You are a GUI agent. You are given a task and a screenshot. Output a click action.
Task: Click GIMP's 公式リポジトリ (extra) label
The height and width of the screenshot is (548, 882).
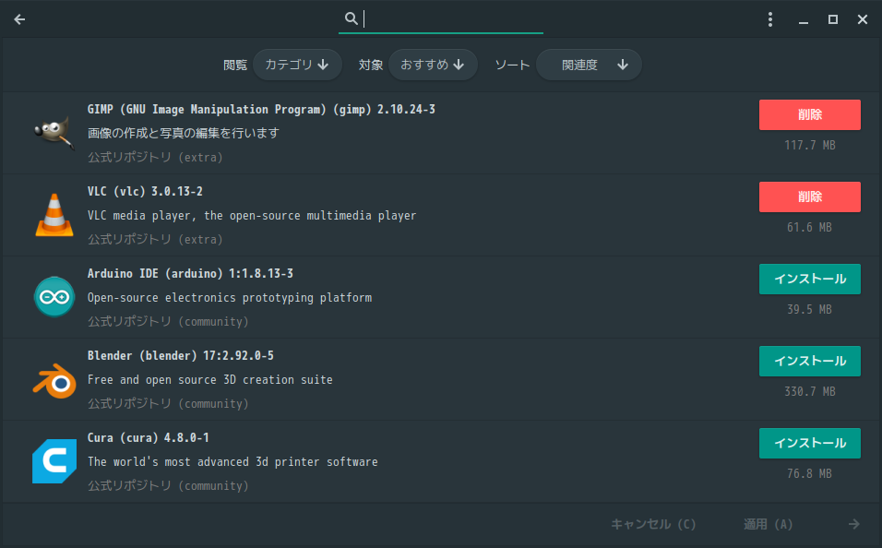[x=155, y=158]
